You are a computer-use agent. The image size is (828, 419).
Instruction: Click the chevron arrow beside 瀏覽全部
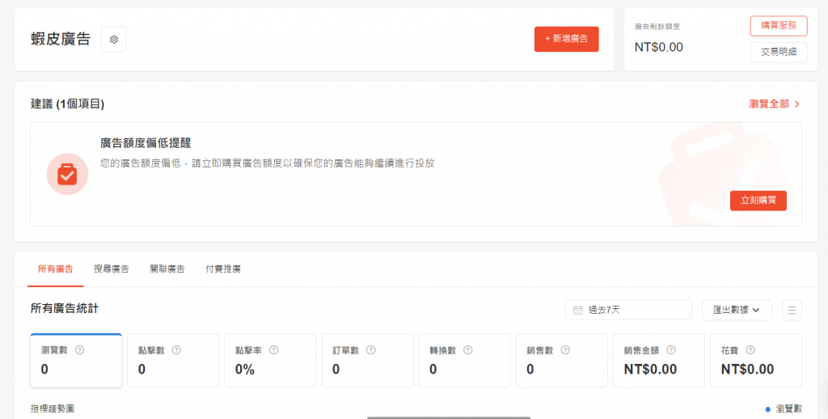(x=796, y=104)
